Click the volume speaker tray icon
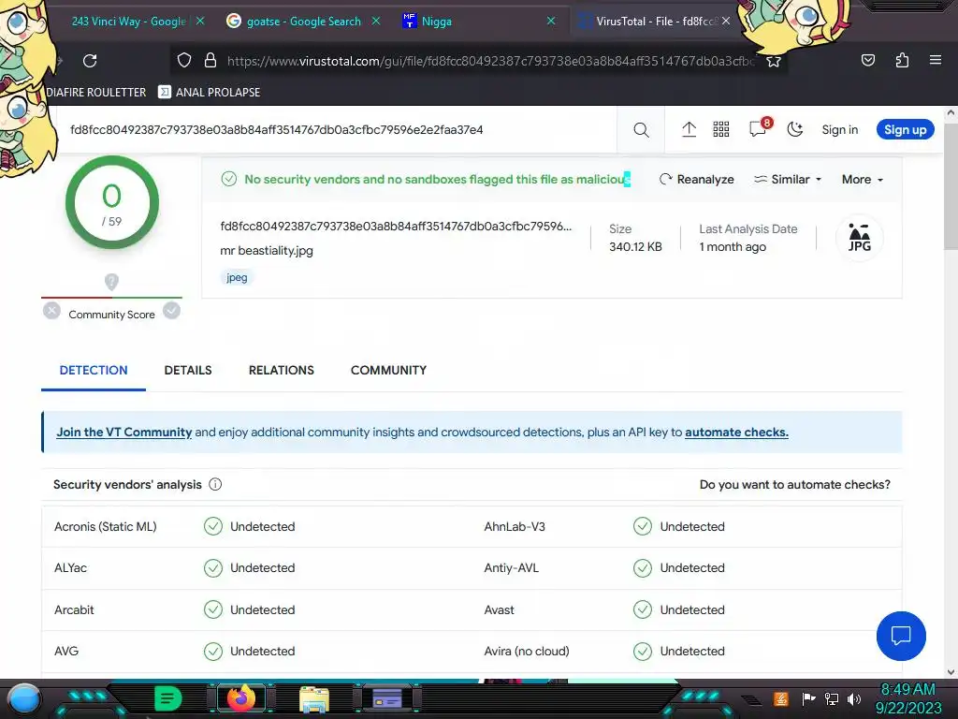958x719 pixels. (853, 698)
